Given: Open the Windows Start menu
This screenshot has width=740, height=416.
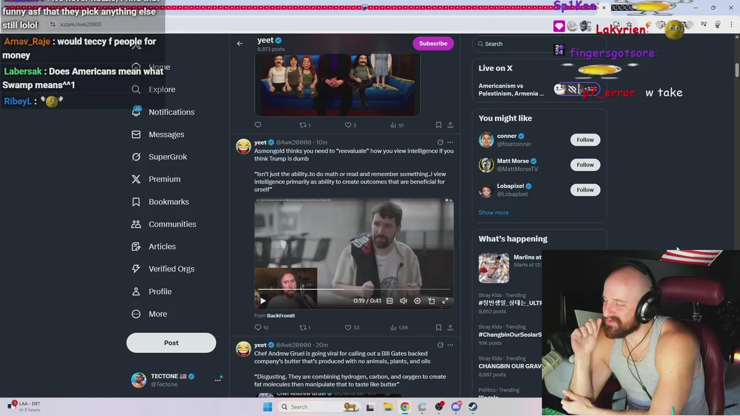Looking at the screenshot, I should (267, 407).
